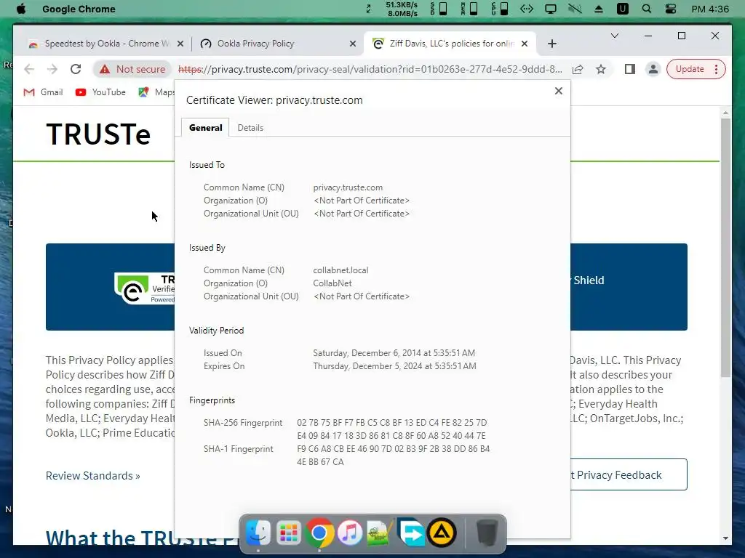
Task: Click the scrollbar up arrow
Action: tap(725, 113)
